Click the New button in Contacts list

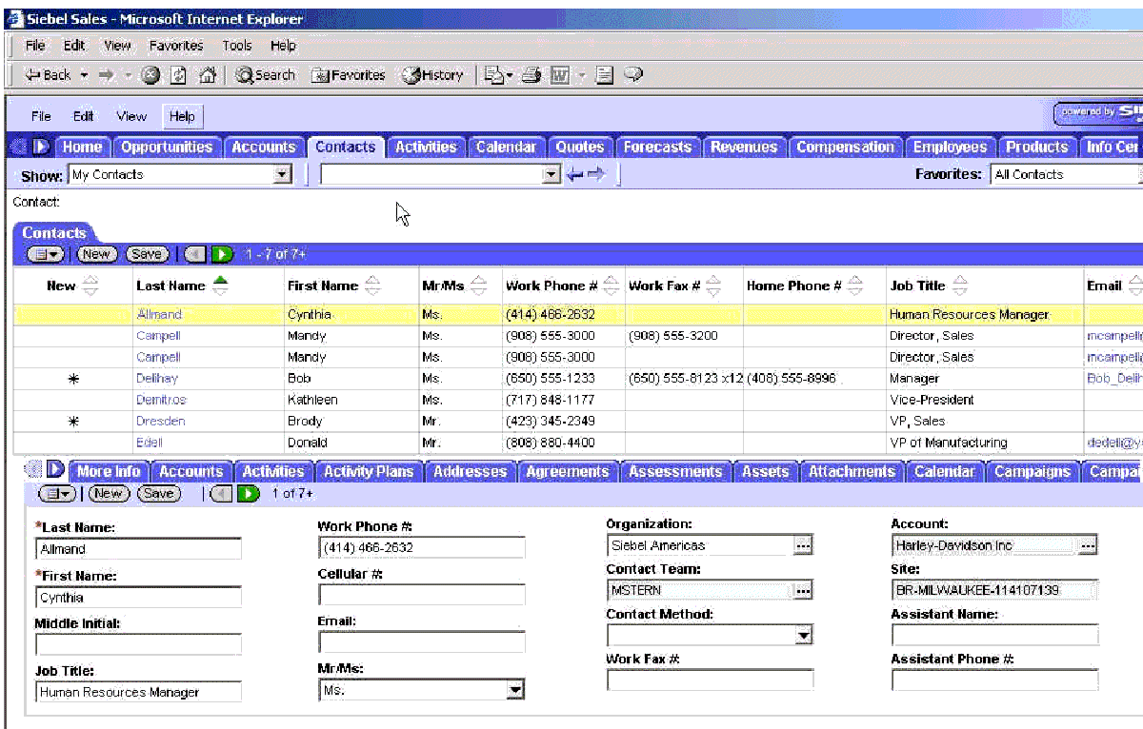point(96,254)
